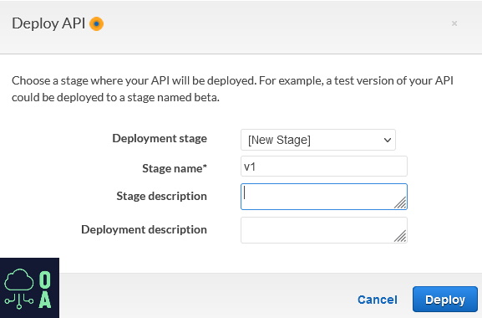Open the Deployment stage dropdown

click(x=317, y=140)
